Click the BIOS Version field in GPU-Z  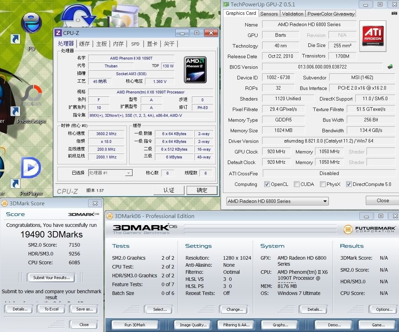(x=322, y=67)
